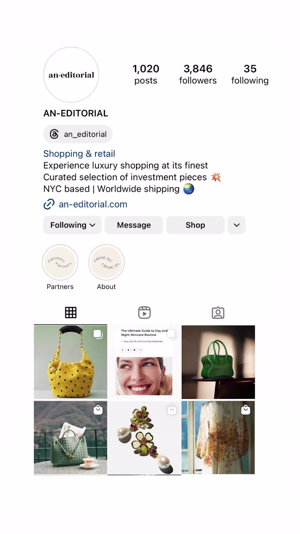Open the Shop button
This screenshot has width=300, height=534.
coord(195,225)
